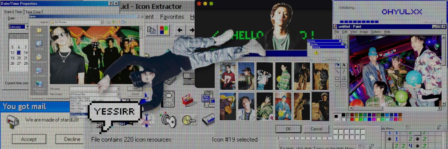Viewport: 448px width, 149px height.
Task: Switch to the Time Zone tab
Action: (x=33, y=12)
